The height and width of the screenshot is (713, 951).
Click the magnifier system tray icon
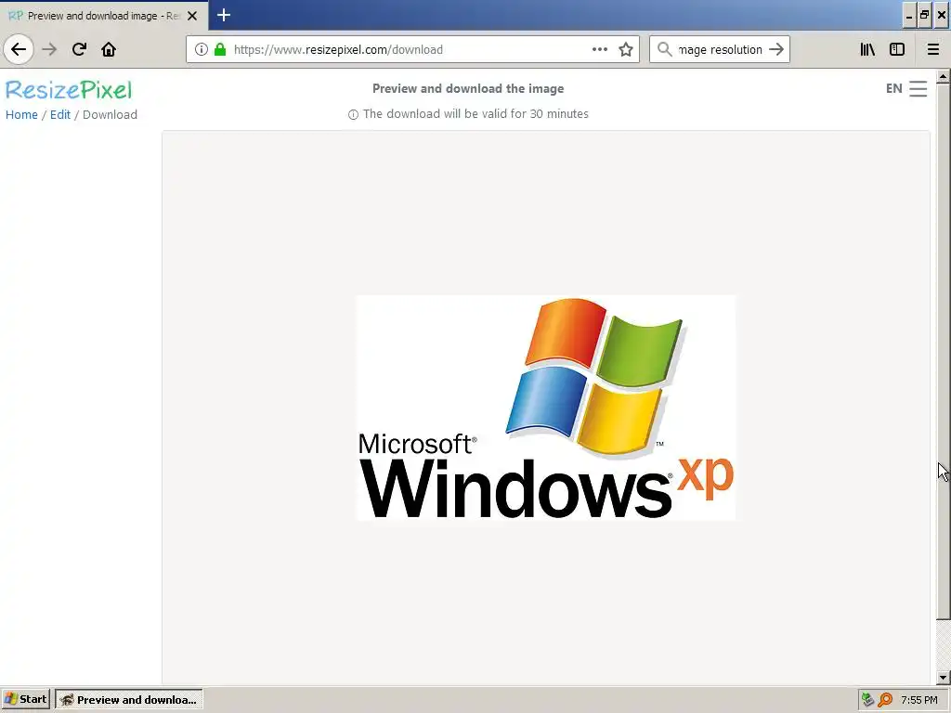pos(885,700)
